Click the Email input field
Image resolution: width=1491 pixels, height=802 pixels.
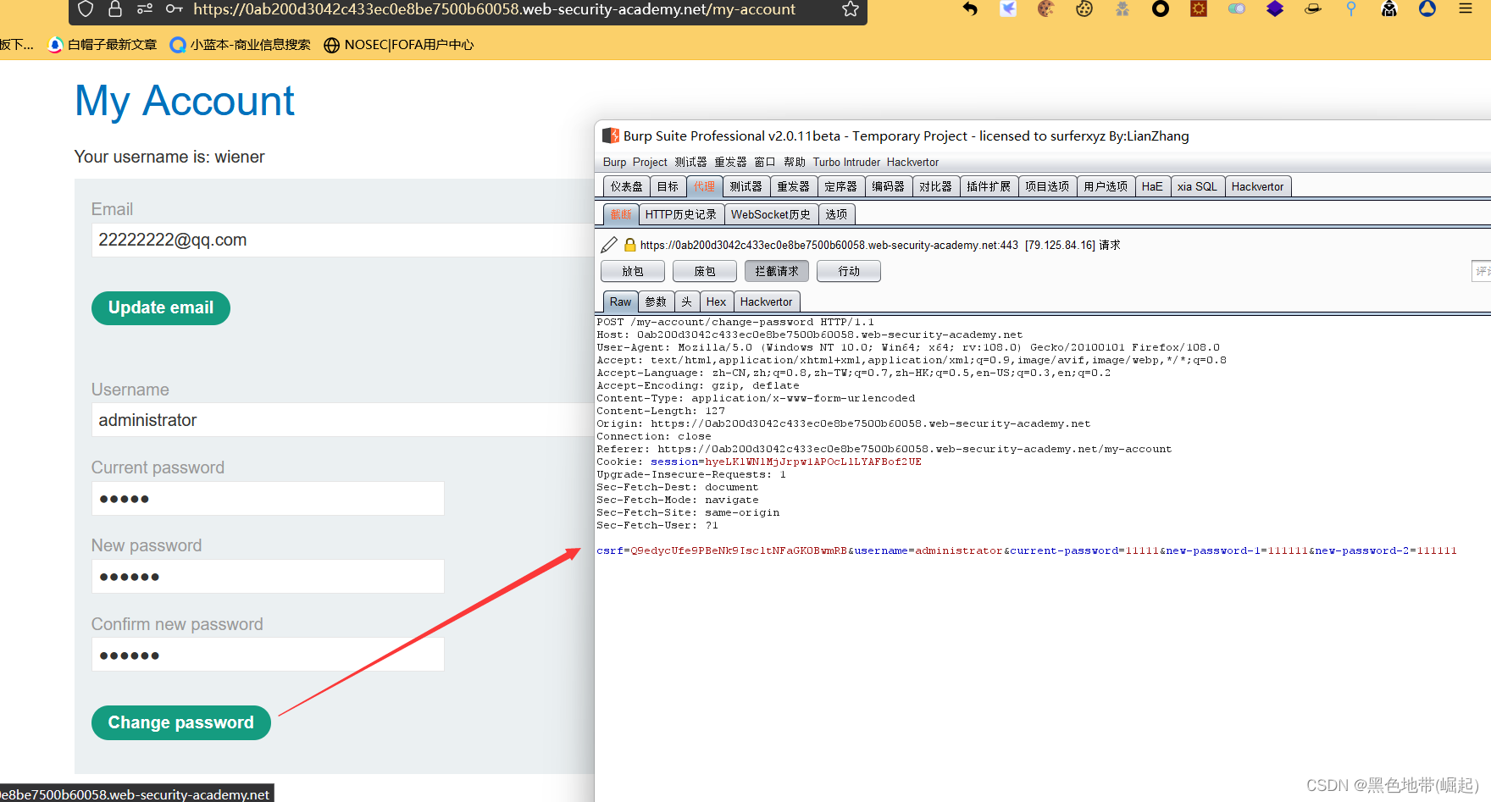pyautogui.click(x=342, y=240)
